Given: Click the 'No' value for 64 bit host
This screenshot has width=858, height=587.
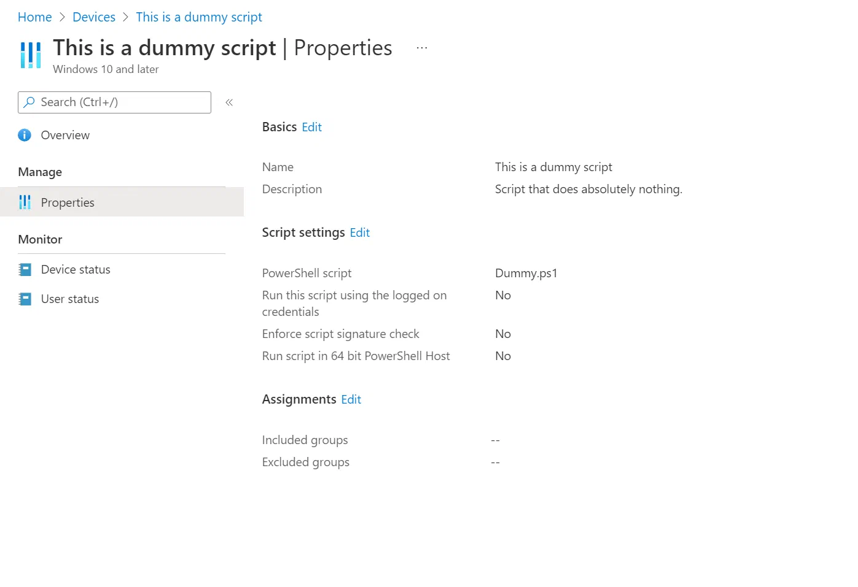Looking at the screenshot, I should (503, 356).
